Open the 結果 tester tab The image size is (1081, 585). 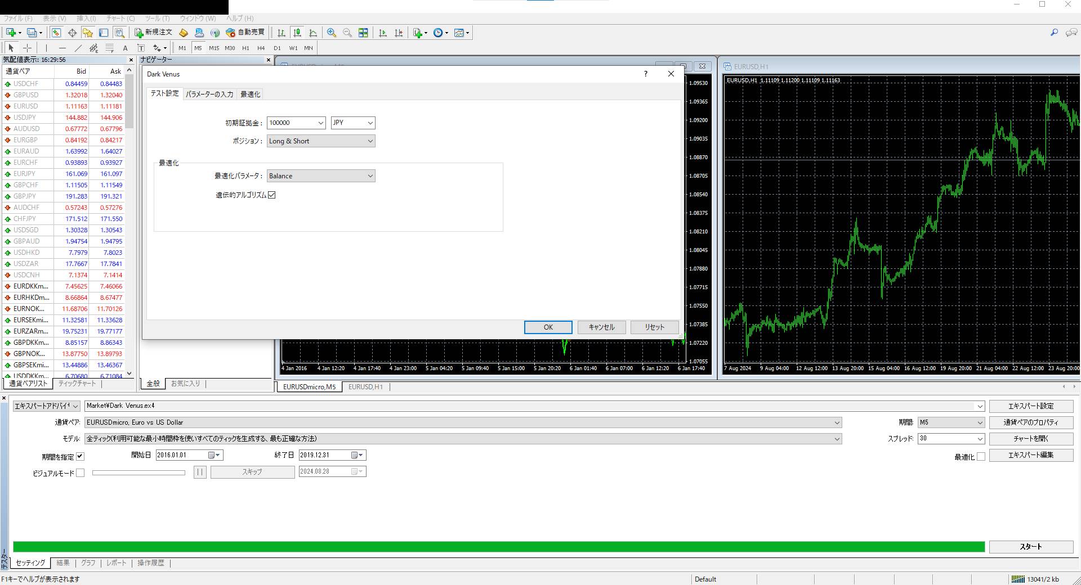(x=63, y=562)
